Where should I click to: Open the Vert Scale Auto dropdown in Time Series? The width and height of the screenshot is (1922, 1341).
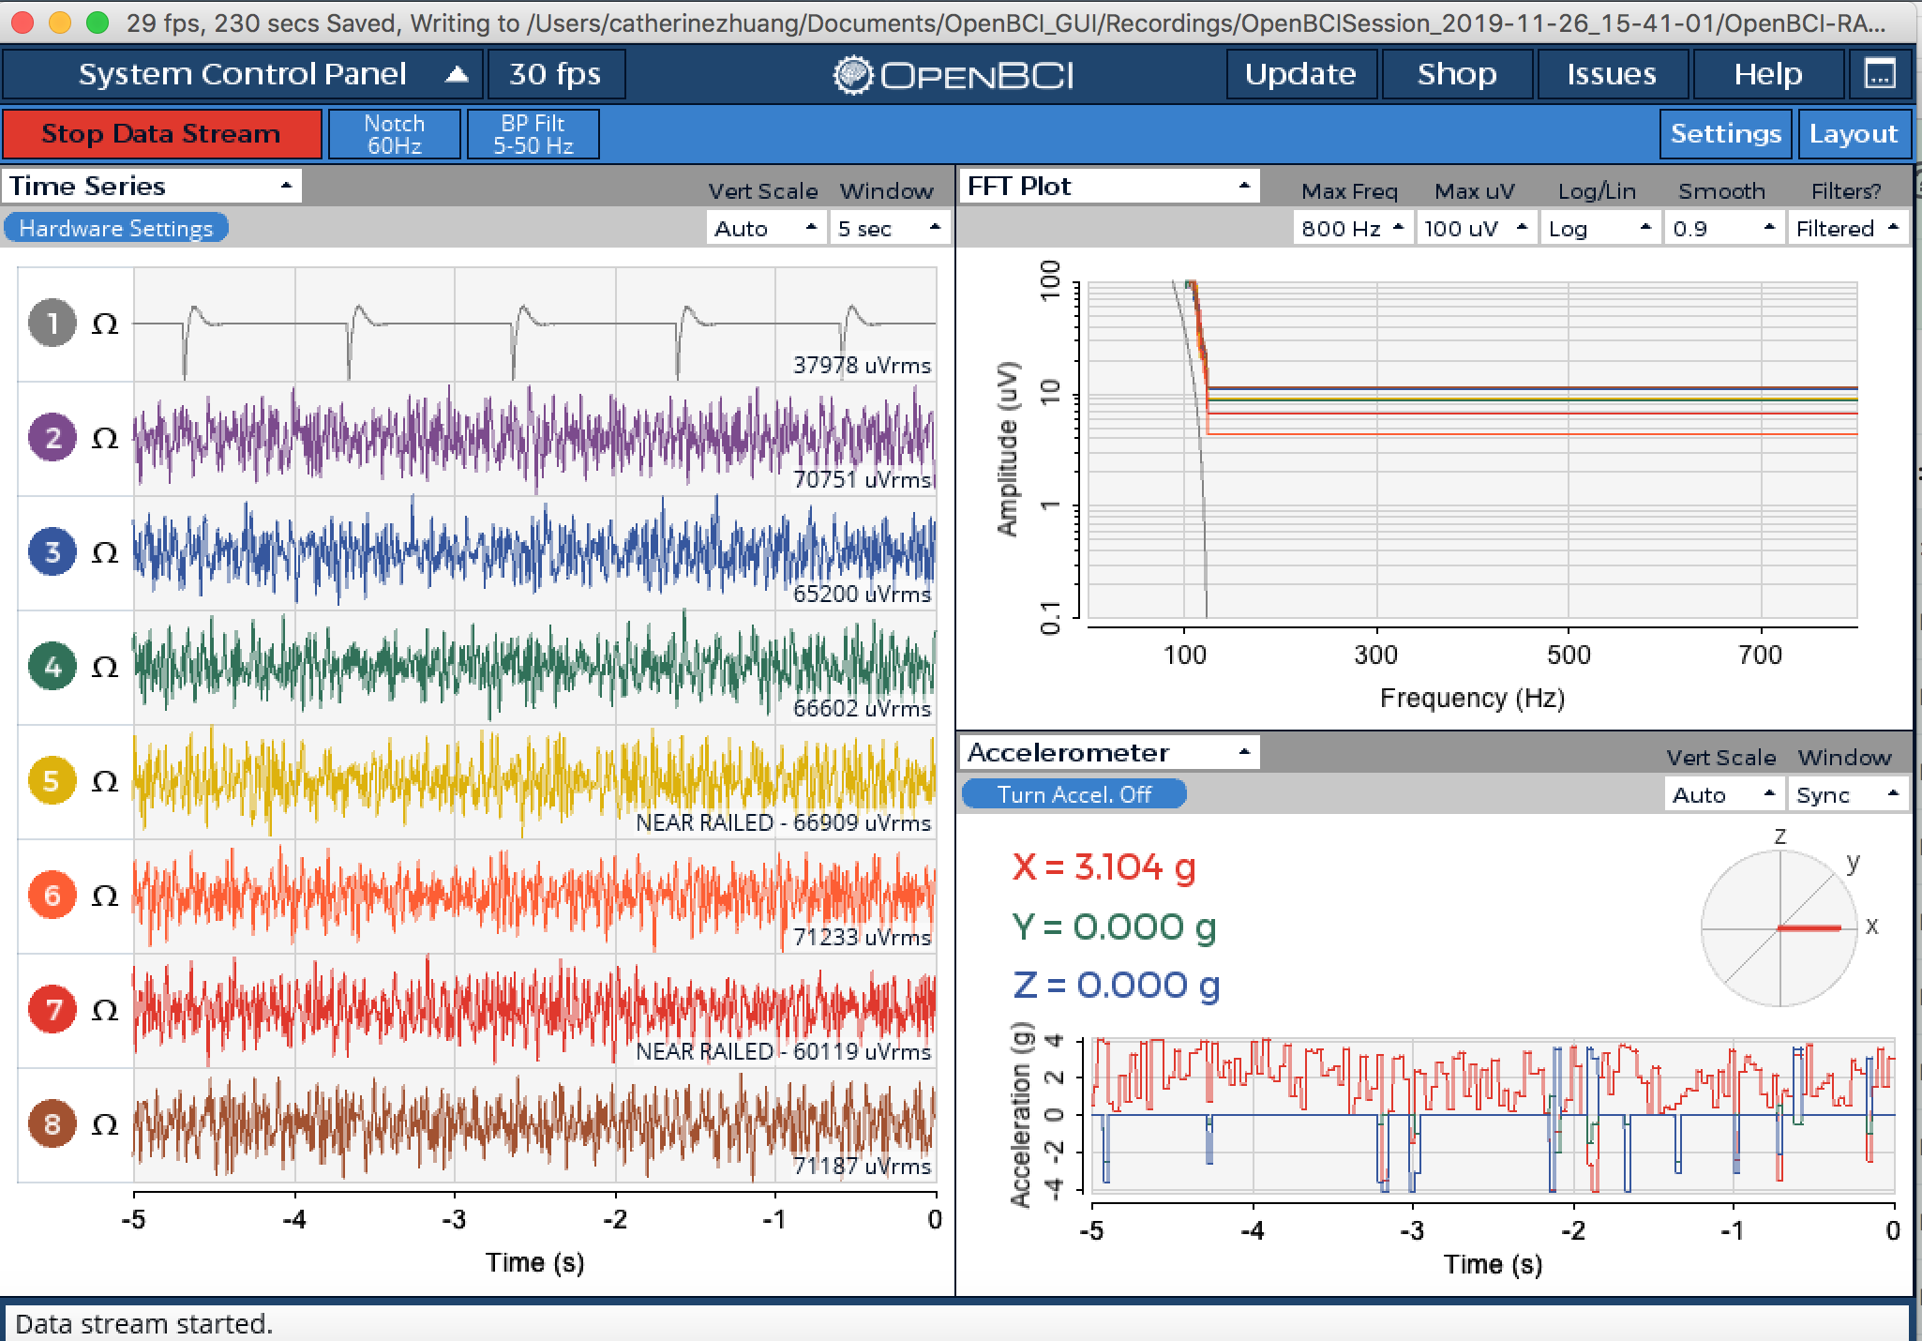click(x=766, y=229)
